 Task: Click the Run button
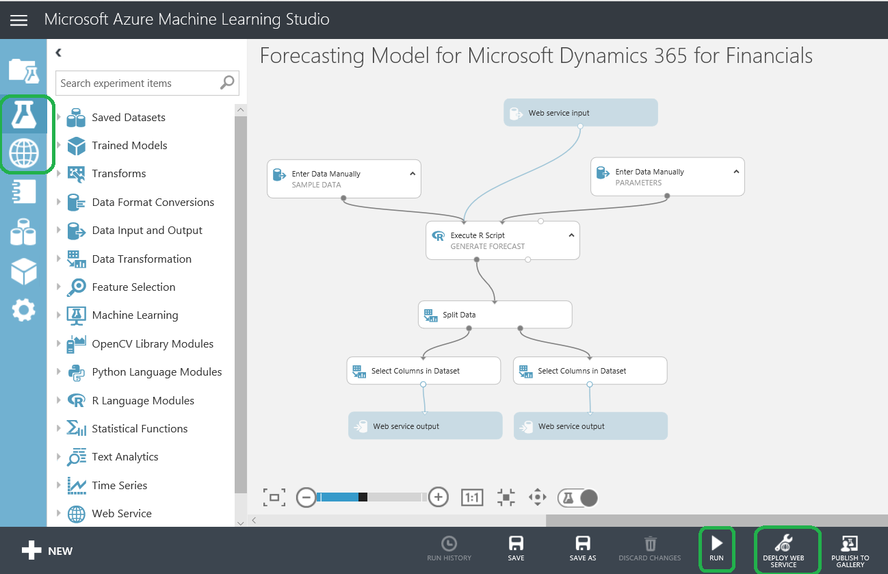point(716,549)
